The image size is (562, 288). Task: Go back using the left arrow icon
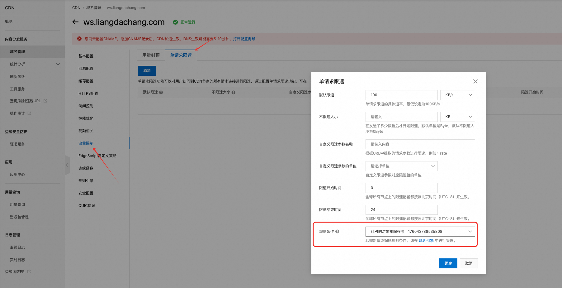point(75,22)
